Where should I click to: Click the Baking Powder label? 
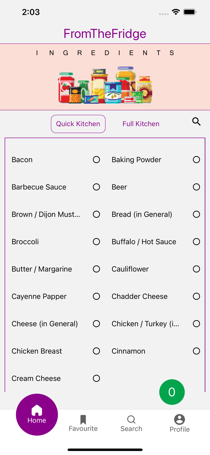(x=136, y=160)
